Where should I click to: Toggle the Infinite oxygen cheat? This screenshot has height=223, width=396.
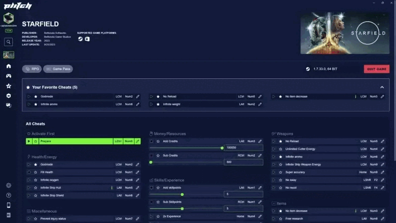point(29,180)
